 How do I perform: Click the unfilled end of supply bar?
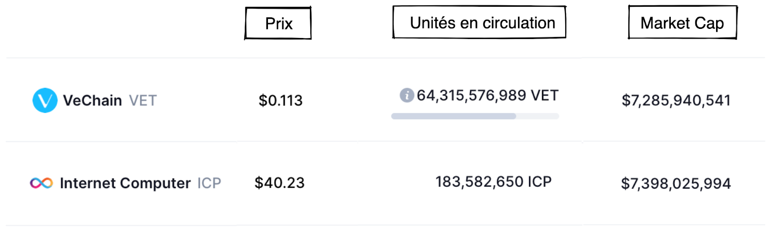[537, 116]
